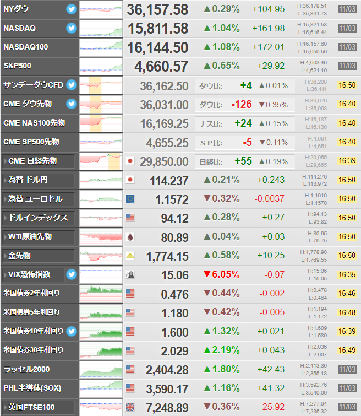
Task: Open the NASDAQ mini chart
Action: pos(101,28)
